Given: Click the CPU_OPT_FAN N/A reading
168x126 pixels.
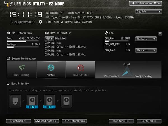Looking at the screenshot, I should (x=117, y=44).
